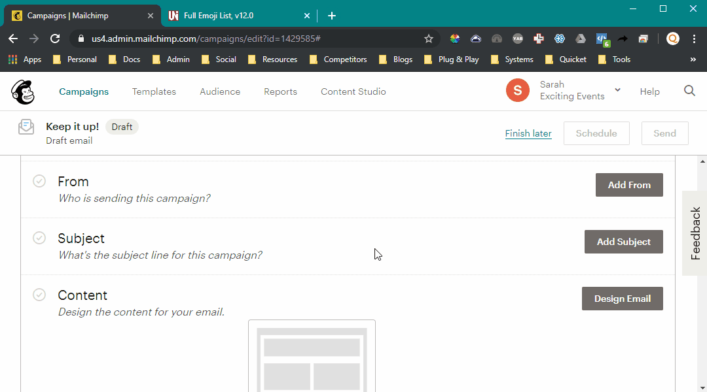Click the Send button
Screen dimensions: 707x392
click(x=664, y=133)
